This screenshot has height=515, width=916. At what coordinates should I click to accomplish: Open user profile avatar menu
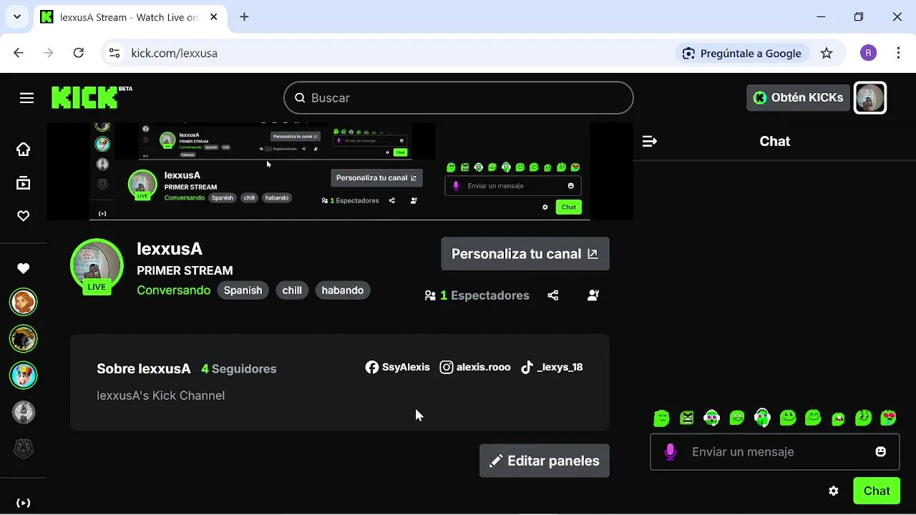[870, 98]
